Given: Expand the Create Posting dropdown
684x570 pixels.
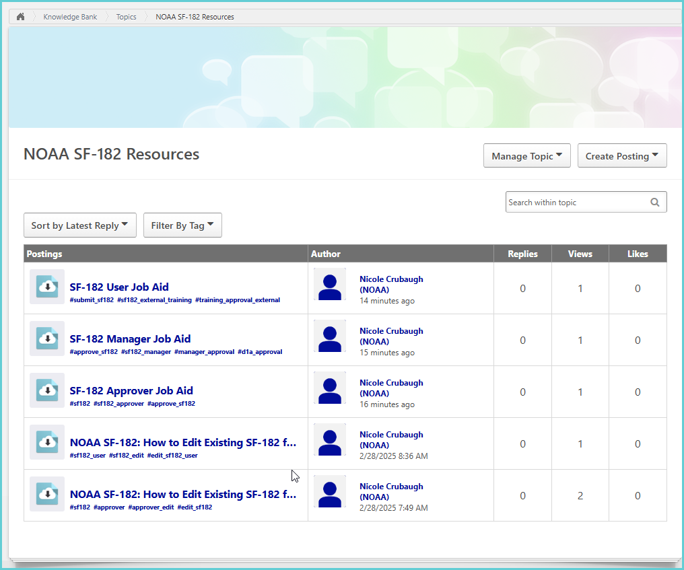Looking at the screenshot, I should (622, 155).
